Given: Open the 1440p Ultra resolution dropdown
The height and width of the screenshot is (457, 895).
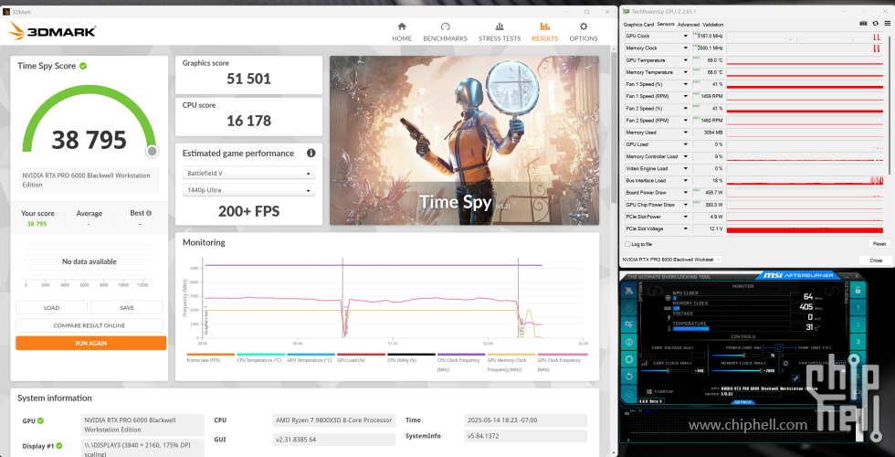Looking at the screenshot, I should coord(248,190).
